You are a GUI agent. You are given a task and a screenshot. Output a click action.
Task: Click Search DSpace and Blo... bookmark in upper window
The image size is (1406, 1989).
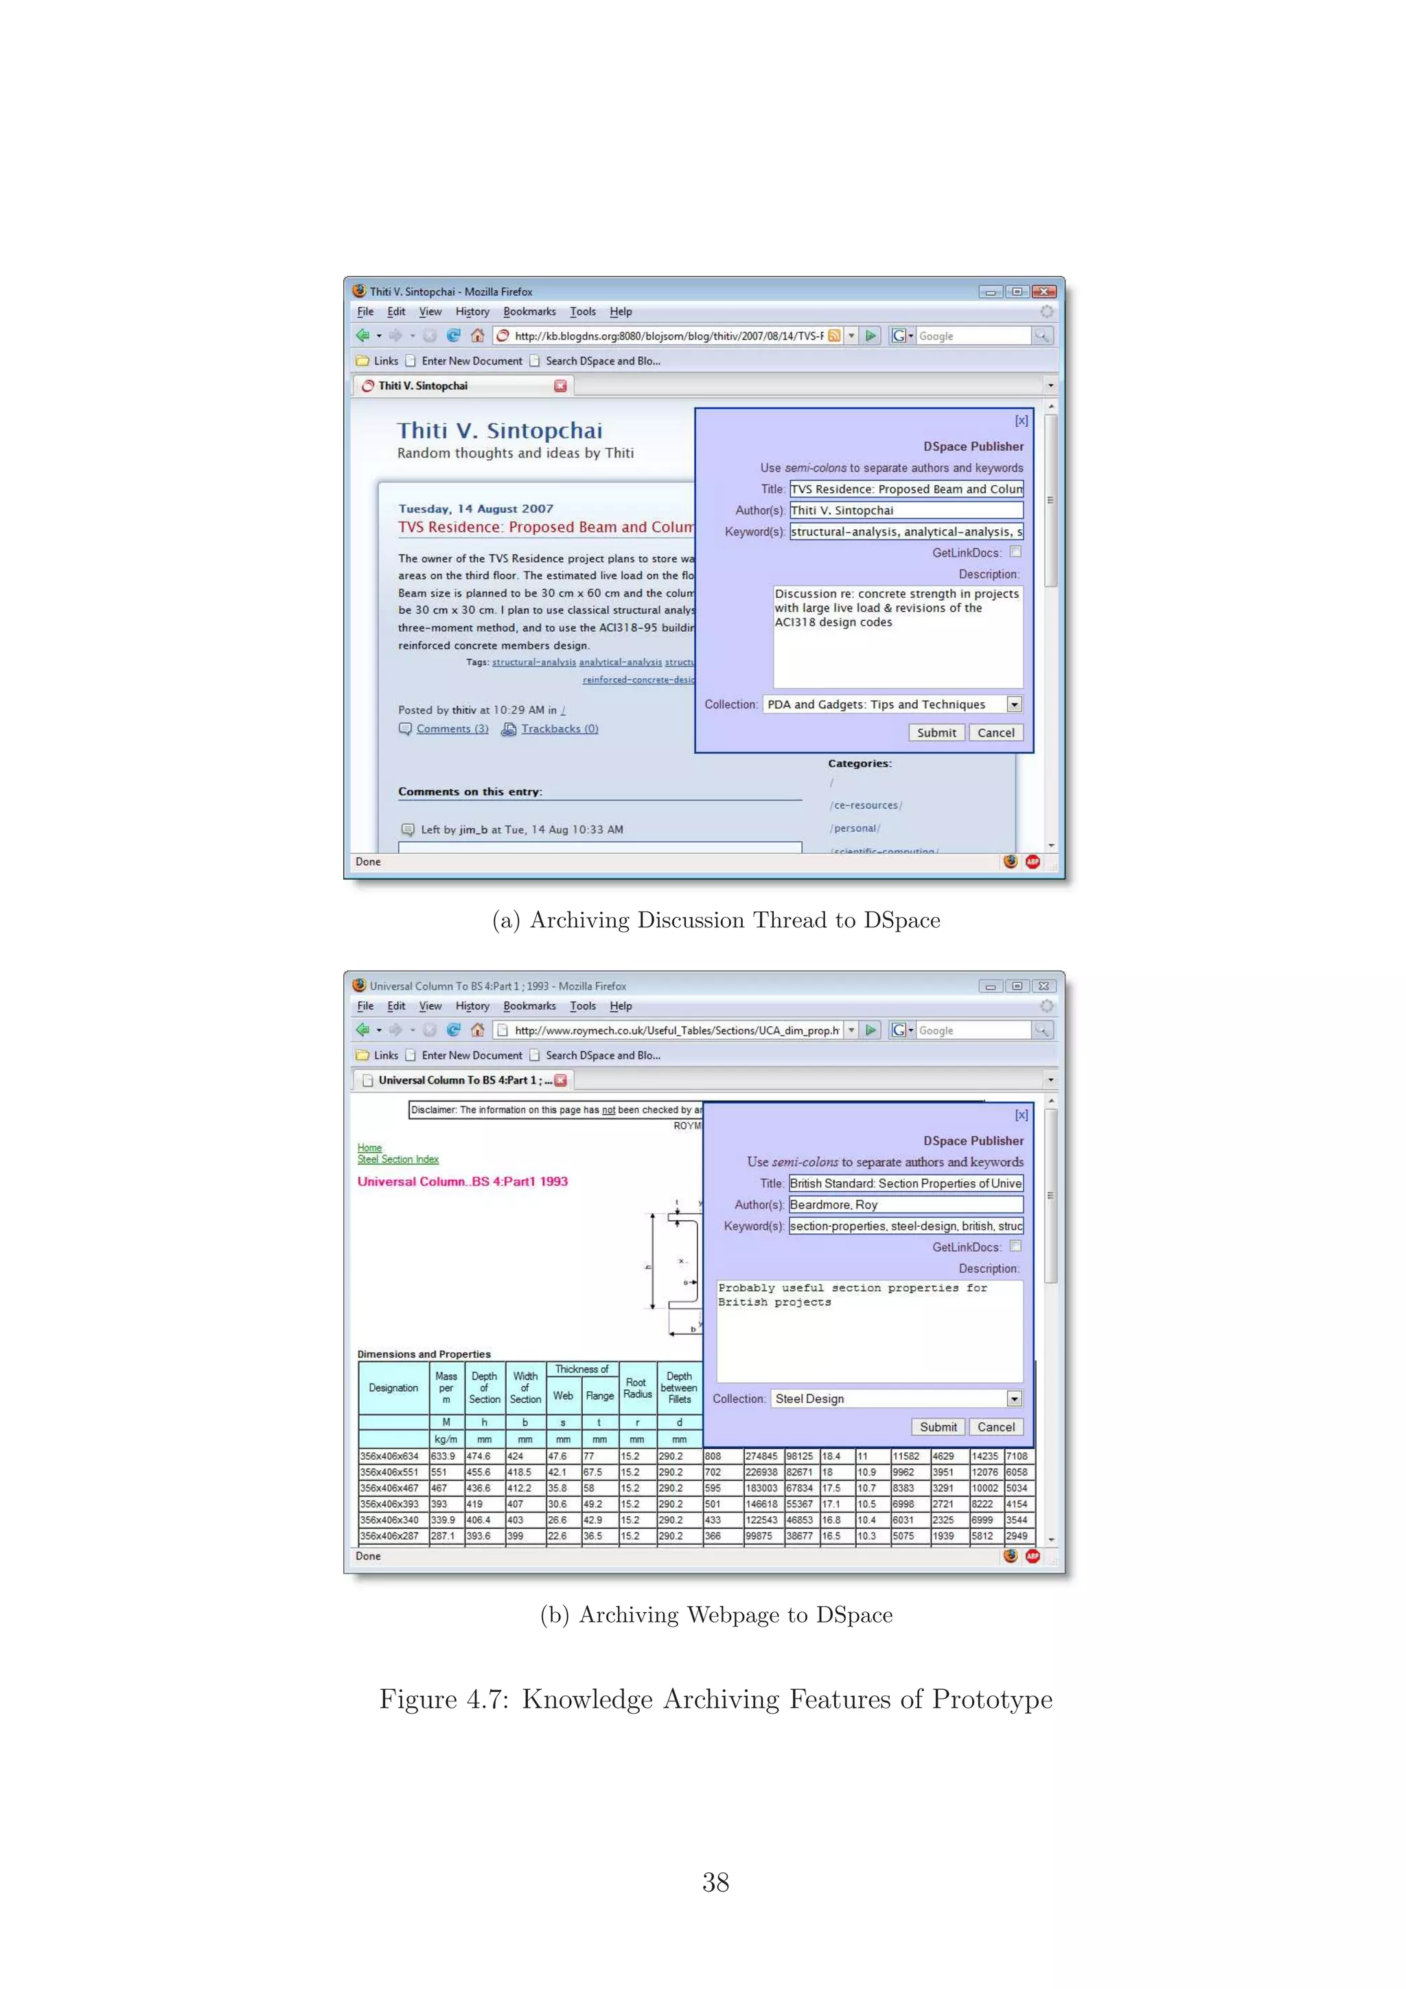tap(595, 361)
